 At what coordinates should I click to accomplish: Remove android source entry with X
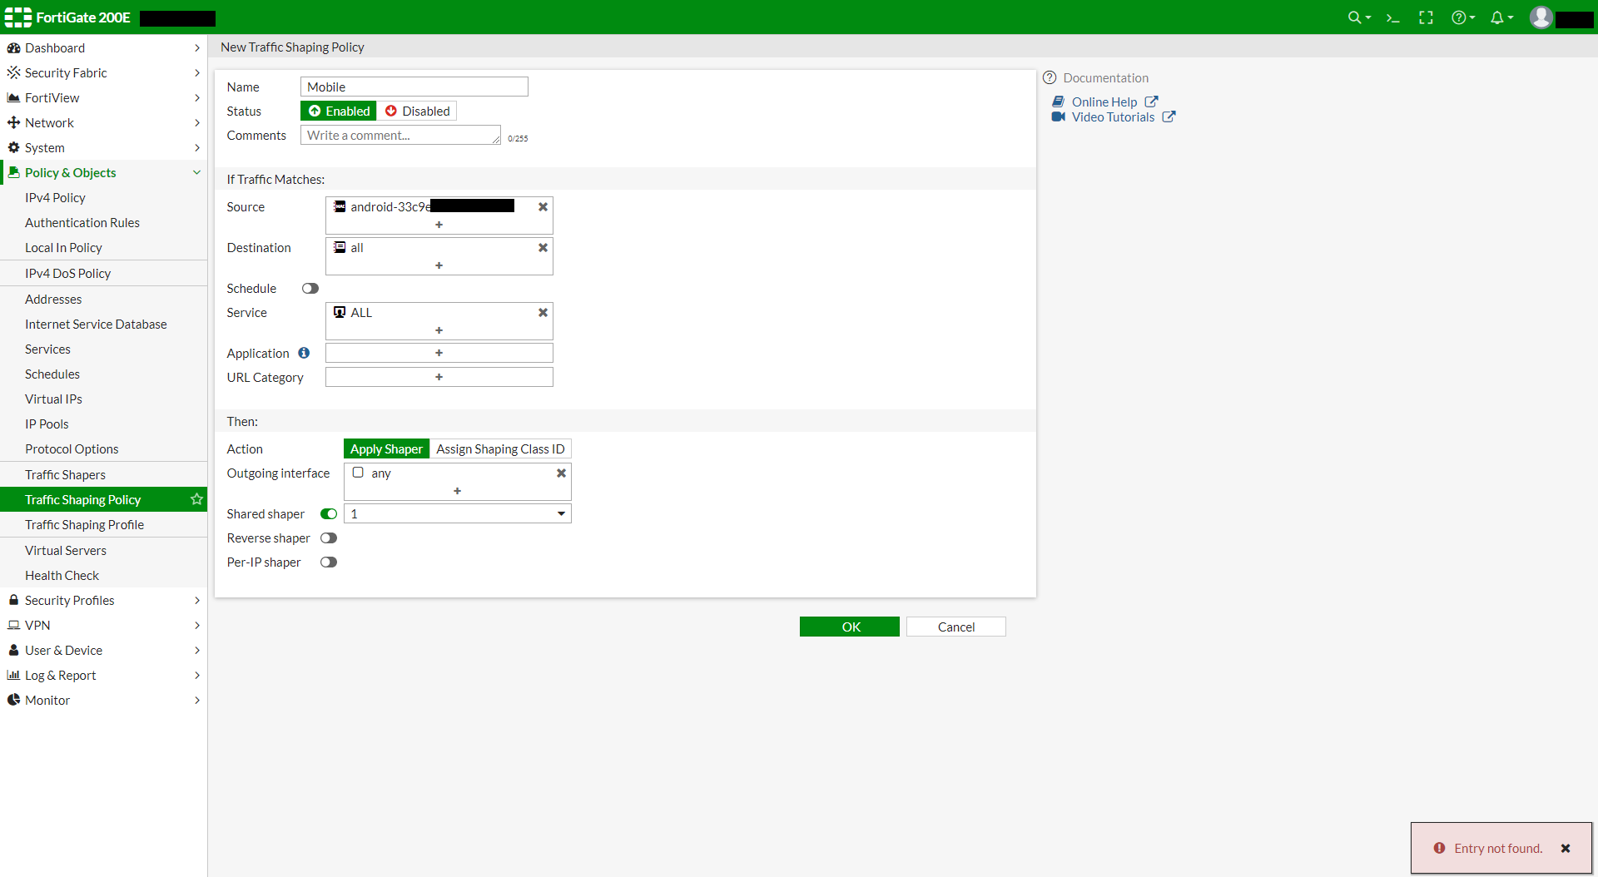click(x=543, y=206)
